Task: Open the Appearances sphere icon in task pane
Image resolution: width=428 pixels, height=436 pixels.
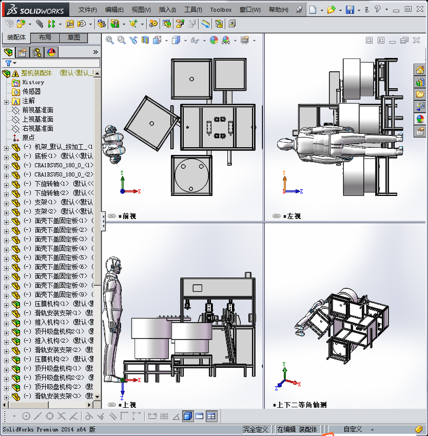Action: coord(420,119)
